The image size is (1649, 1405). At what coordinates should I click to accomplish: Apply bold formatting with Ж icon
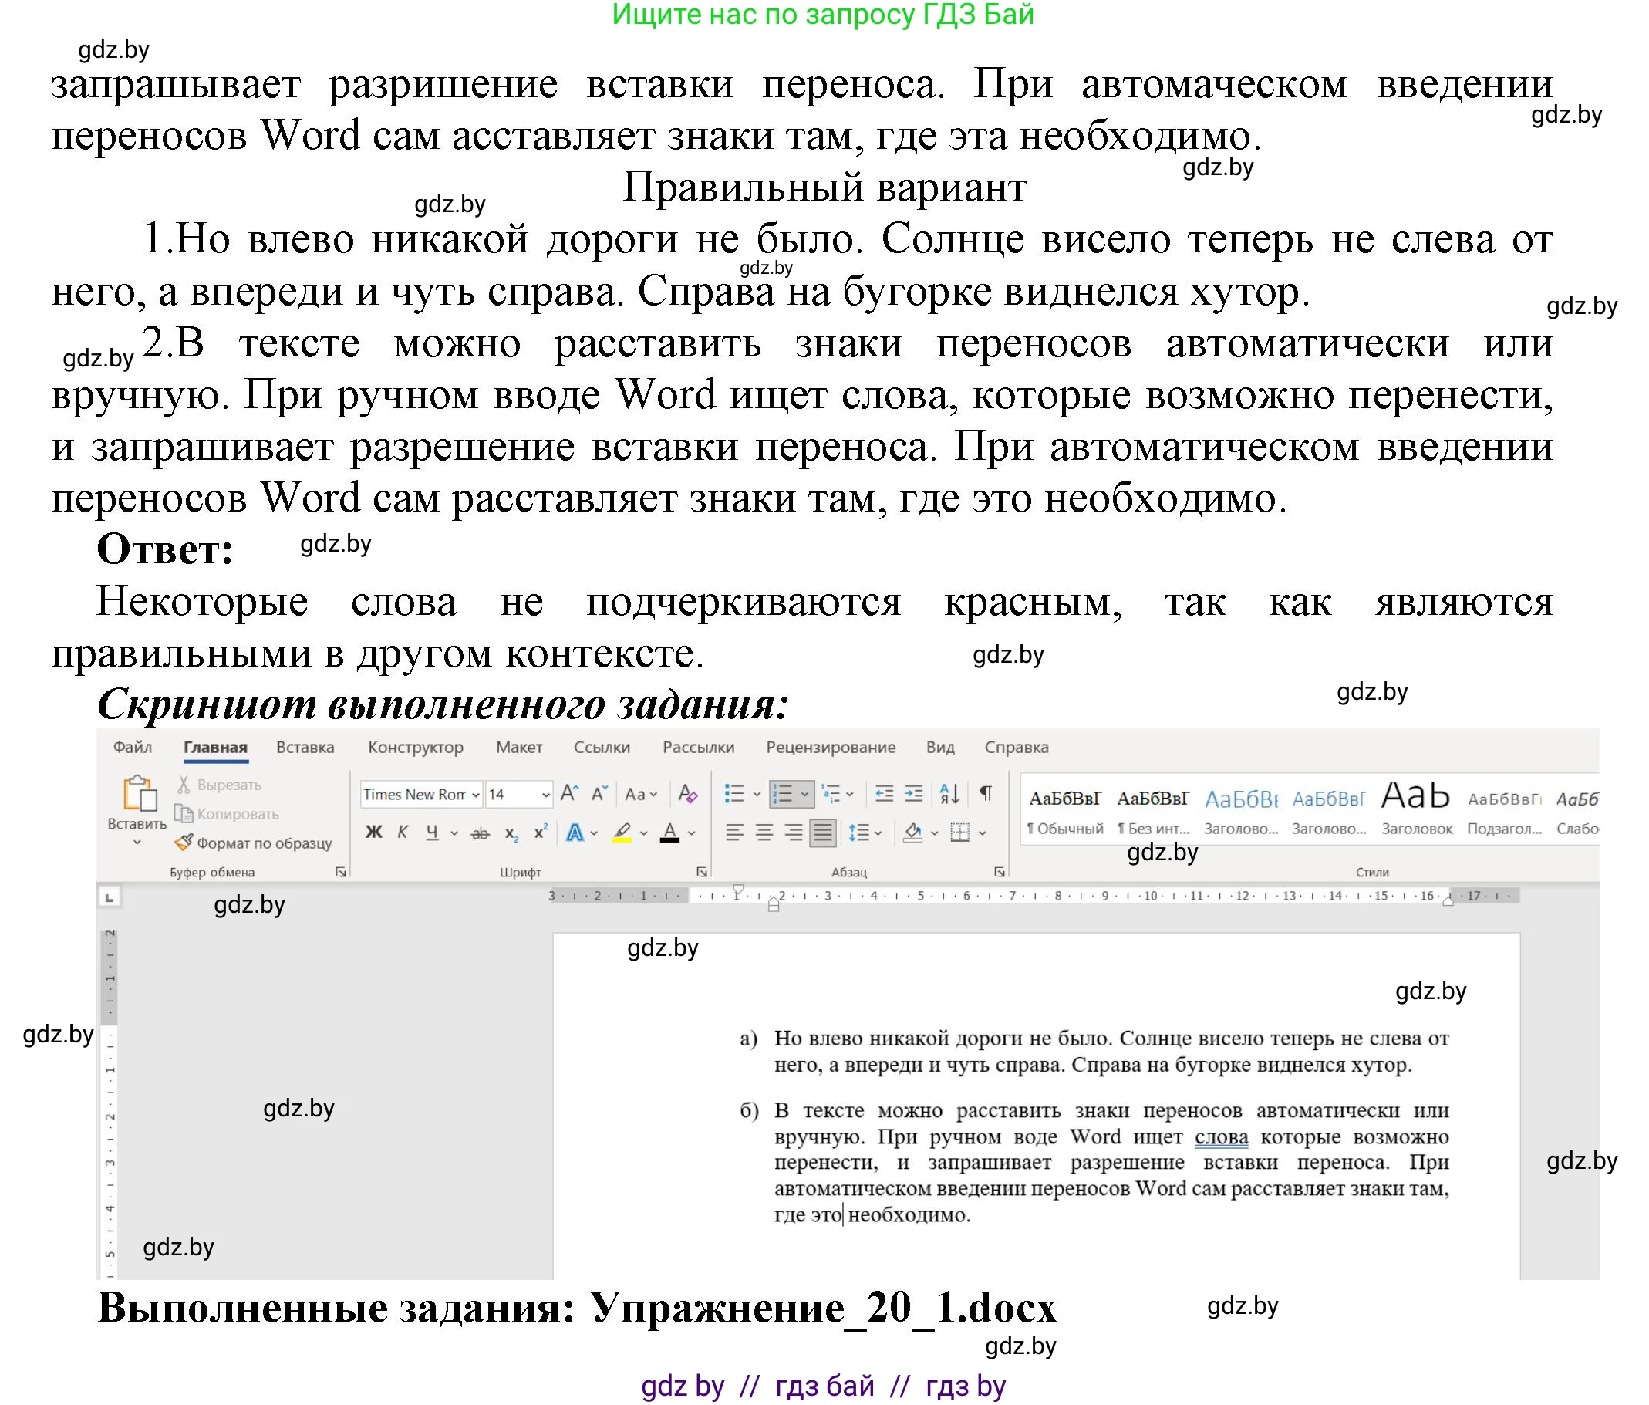coord(373,833)
